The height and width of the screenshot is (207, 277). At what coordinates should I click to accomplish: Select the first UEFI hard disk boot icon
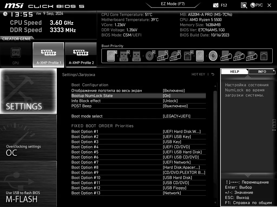point(111,56)
